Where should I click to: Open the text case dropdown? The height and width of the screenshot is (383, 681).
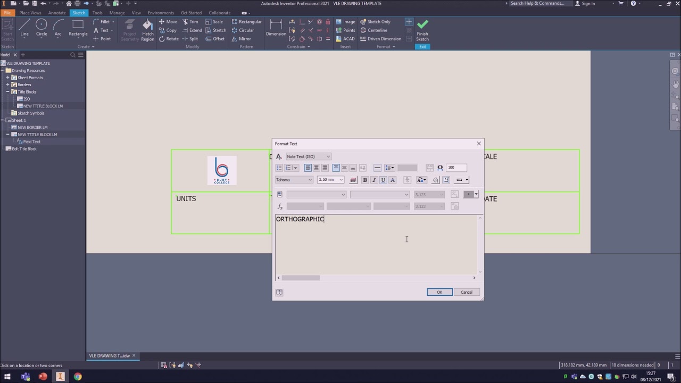pyautogui.click(x=421, y=180)
